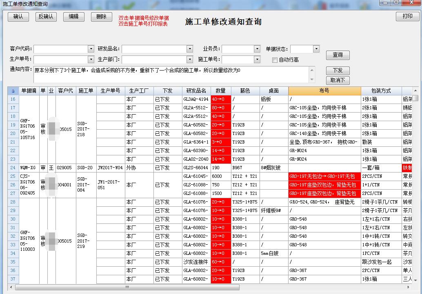Enable the 自动行高 checkbox

click(275, 60)
